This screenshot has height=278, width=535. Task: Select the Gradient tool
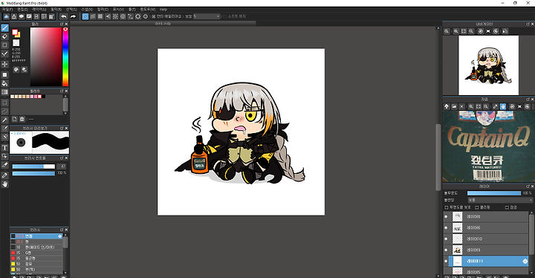(4, 92)
